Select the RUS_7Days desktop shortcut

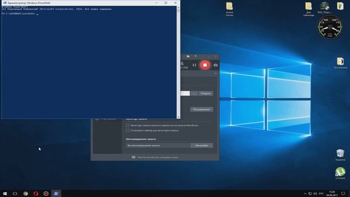[324, 8]
